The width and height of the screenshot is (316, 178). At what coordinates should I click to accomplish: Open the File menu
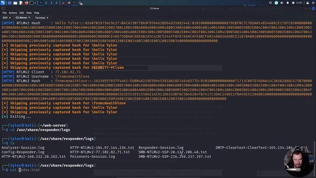[x=4, y=13]
